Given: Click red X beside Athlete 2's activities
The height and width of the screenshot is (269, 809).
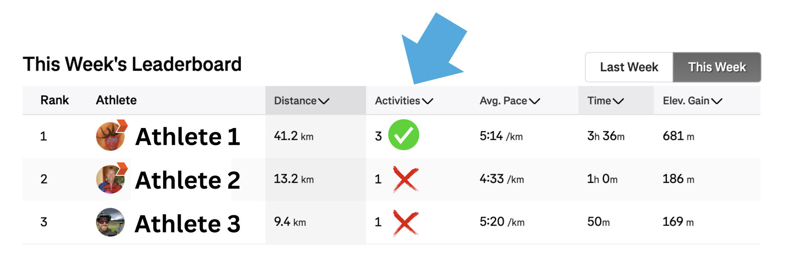Looking at the screenshot, I should click(406, 179).
